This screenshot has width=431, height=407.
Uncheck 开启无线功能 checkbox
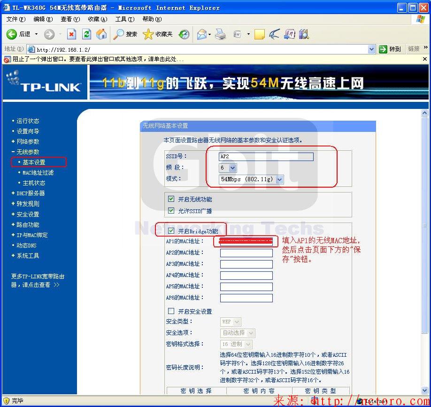coord(171,199)
